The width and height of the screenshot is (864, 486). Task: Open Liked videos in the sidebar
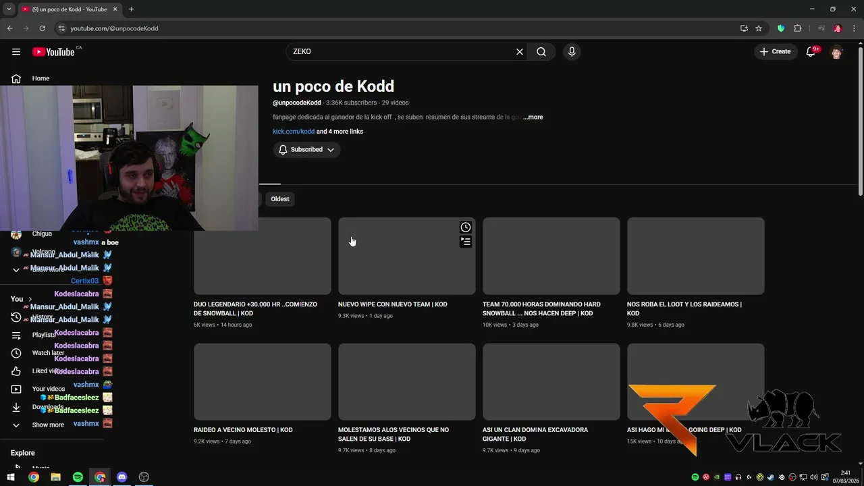49,371
